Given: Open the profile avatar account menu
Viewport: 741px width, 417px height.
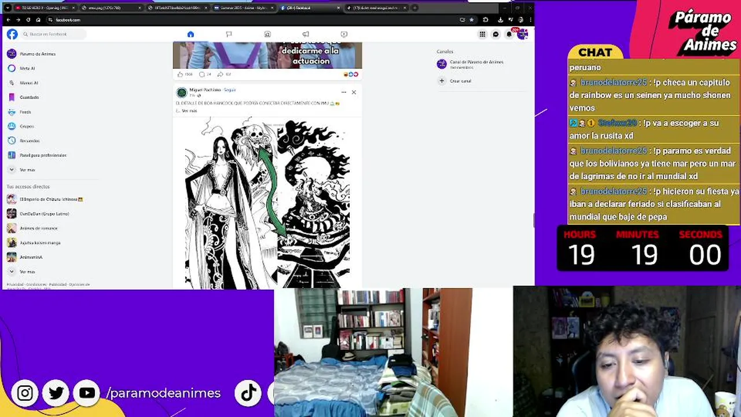Looking at the screenshot, I should coord(522,34).
